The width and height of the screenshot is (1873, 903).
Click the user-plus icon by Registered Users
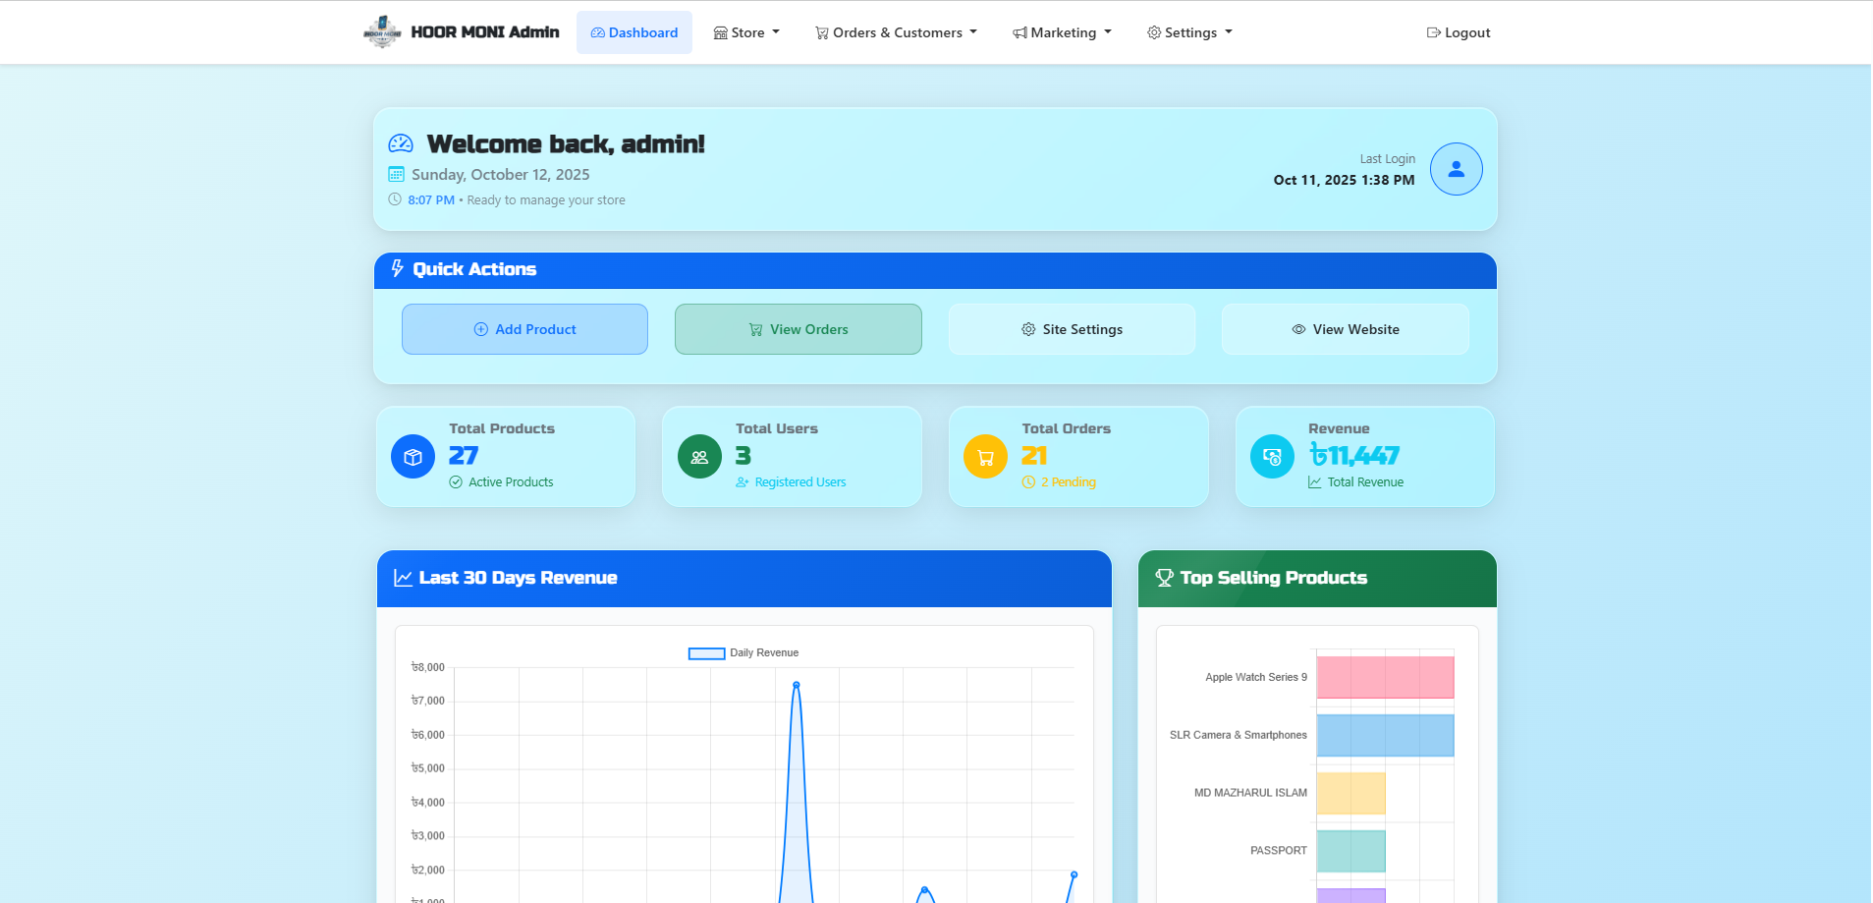tap(743, 482)
